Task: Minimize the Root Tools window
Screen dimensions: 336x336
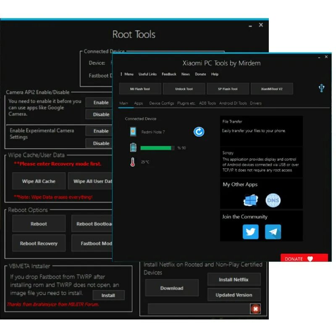Action: point(250,26)
